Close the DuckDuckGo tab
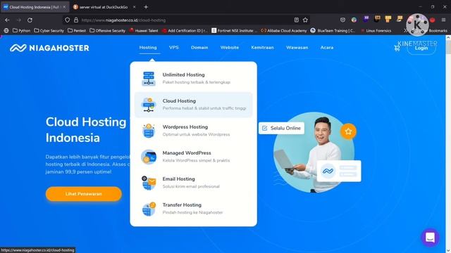The image size is (451, 253). point(134,7)
